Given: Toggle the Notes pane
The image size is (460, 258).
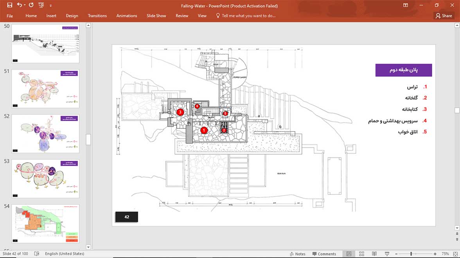Looking at the screenshot, I should 297,254.
